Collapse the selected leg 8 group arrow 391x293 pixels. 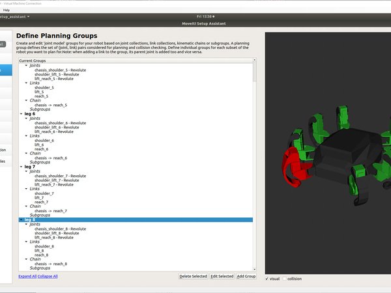point(22,220)
